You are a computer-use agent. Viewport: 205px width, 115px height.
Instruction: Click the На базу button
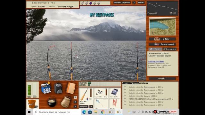162,39
